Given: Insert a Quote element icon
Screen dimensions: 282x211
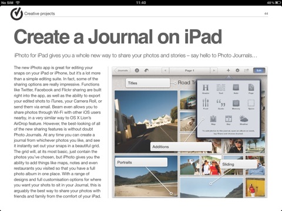Looking at the screenshot, I should [x=221, y=103].
